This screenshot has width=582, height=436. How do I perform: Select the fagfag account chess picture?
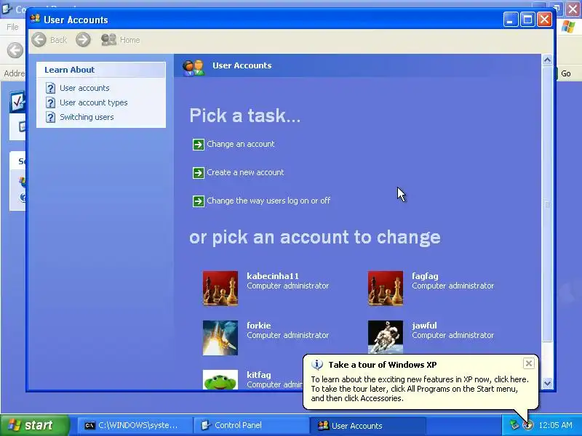coord(386,288)
